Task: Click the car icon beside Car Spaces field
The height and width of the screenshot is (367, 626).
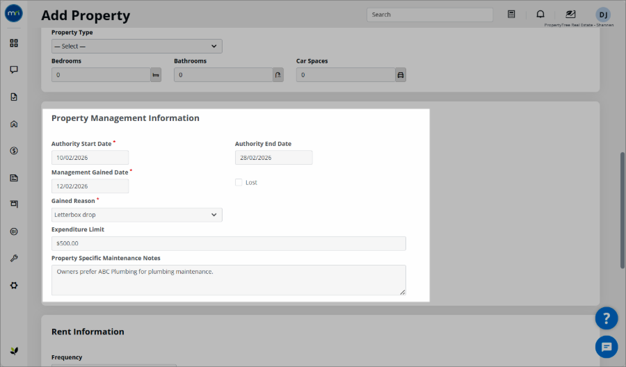Action: click(401, 75)
